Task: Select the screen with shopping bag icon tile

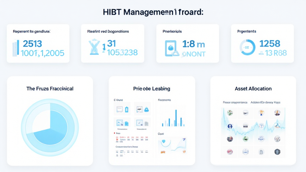Action: [x=142, y=109]
